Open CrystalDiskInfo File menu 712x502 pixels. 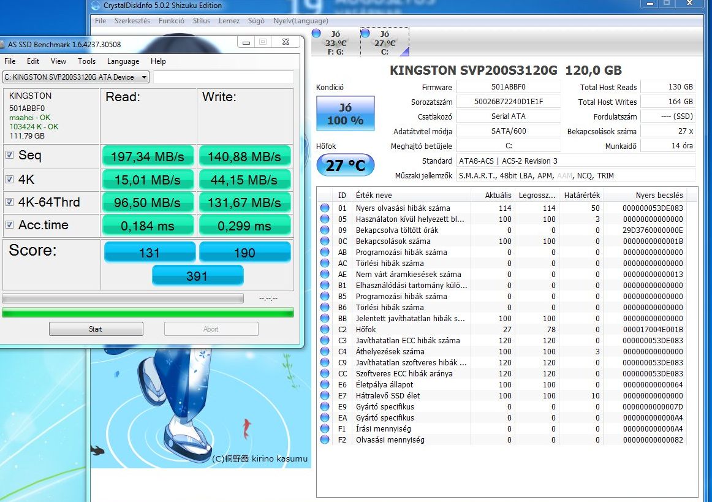100,21
